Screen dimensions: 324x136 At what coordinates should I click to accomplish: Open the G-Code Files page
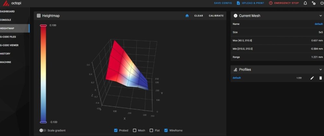coord(8,37)
